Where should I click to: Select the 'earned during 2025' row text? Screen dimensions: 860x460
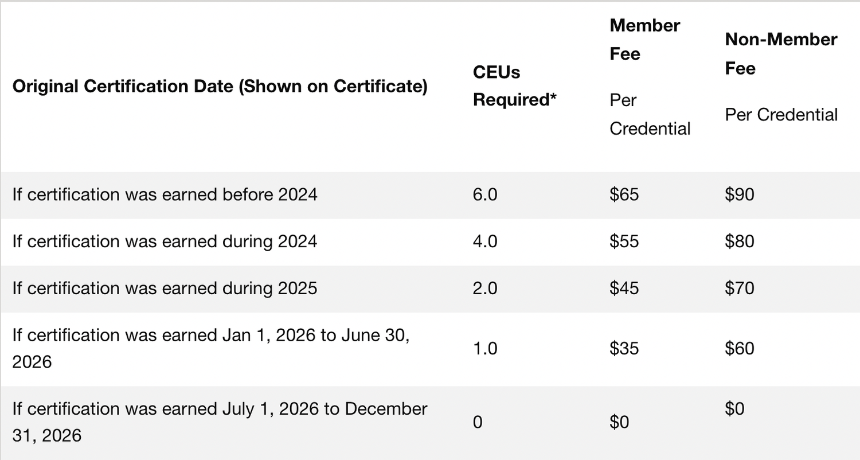pyautogui.click(x=165, y=288)
